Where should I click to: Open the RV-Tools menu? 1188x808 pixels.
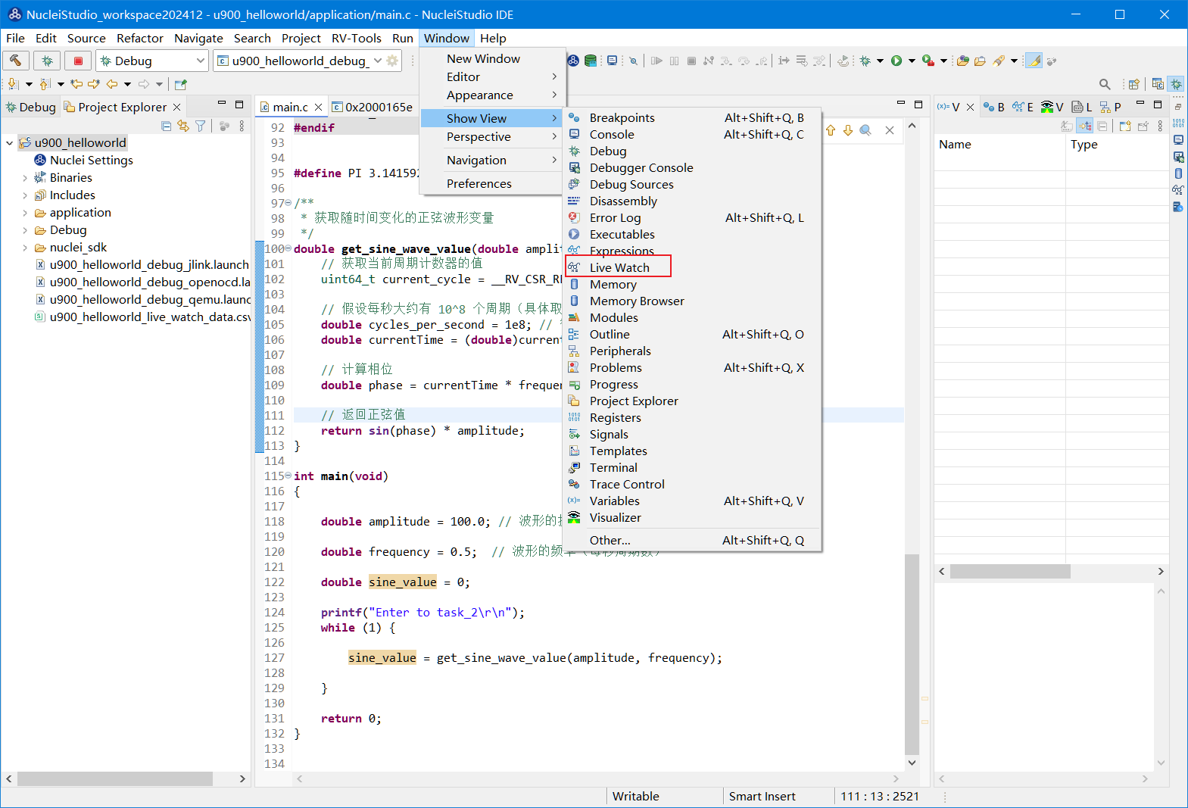click(x=356, y=38)
